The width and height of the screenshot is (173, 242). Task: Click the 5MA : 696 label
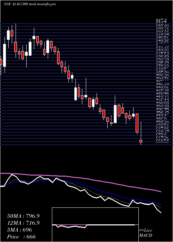click(x=19, y=230)
